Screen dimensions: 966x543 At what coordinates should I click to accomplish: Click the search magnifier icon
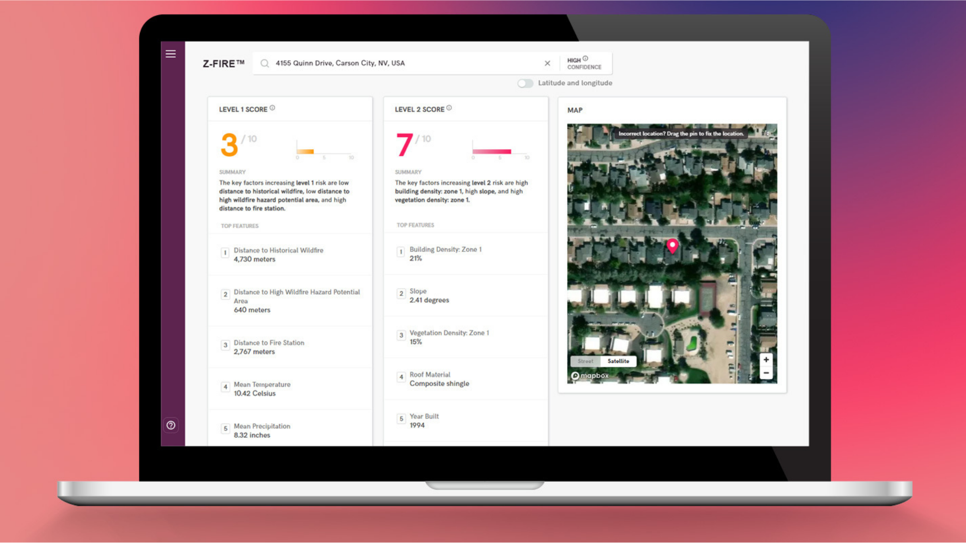pyautogui.click(x=265, y=63)
